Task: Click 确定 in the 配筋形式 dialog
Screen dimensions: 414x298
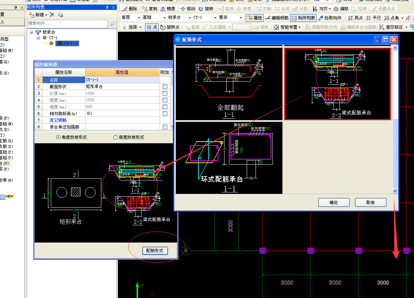Action: (334, 202)
